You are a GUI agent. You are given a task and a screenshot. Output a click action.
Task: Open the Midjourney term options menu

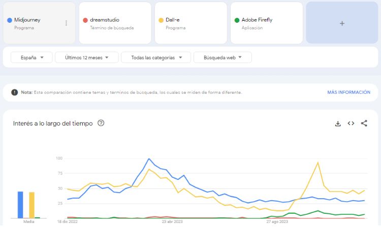tap(66, 23)
